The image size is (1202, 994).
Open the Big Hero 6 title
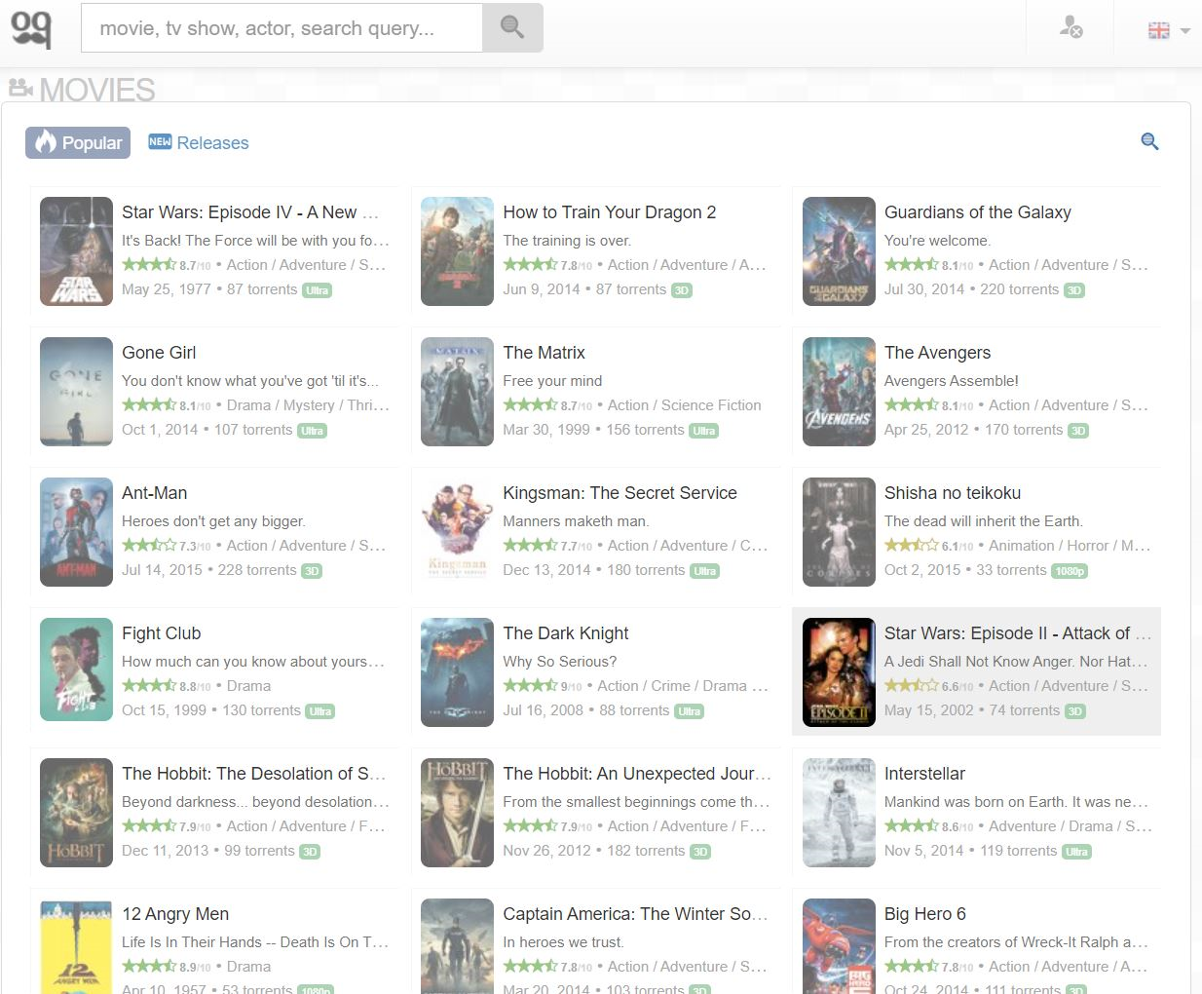tap(925, 914)
